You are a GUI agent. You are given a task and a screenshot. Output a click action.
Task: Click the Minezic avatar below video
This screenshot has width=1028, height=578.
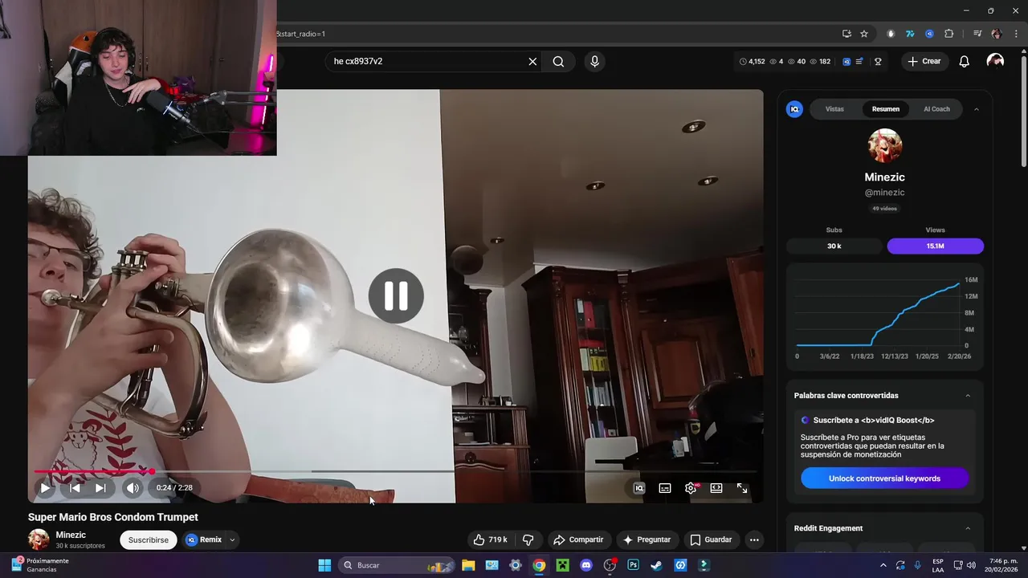(39, 539)
